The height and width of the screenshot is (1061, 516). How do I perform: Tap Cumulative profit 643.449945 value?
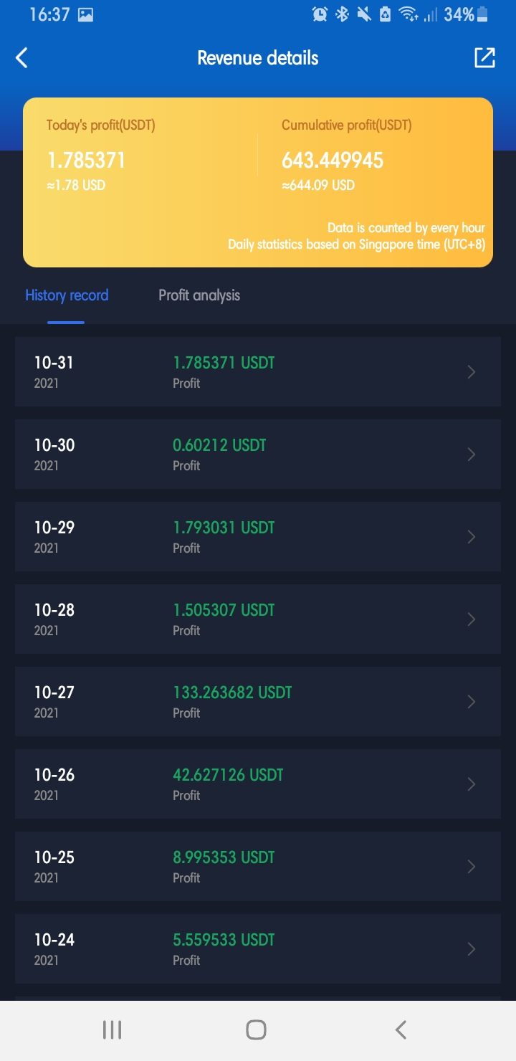(333, 161)
